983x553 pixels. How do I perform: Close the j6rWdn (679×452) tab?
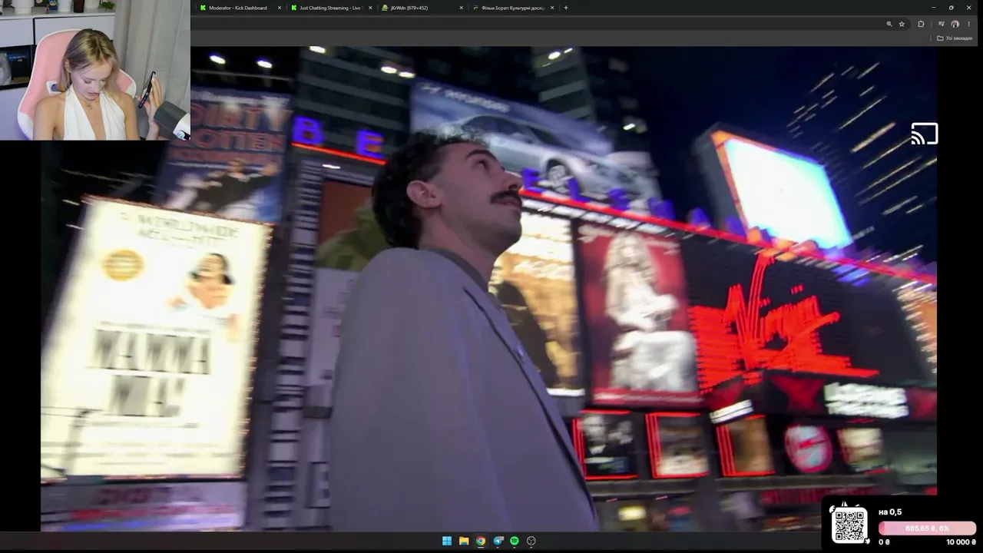coord(461,8)
